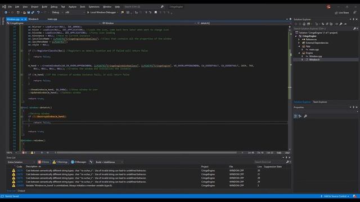
Task: Click the Navigate Backward toolbar icon
Action: point(6,12)
